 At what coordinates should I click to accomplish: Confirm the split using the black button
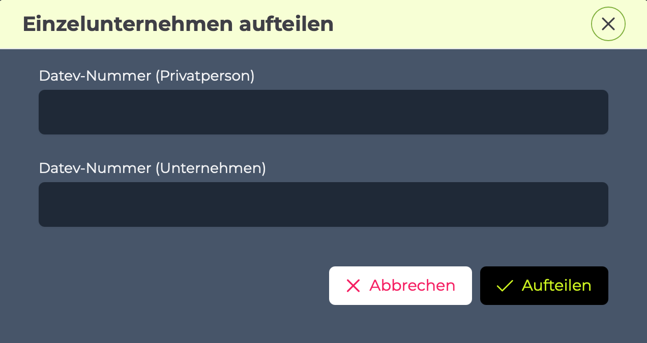click(544, 286)
